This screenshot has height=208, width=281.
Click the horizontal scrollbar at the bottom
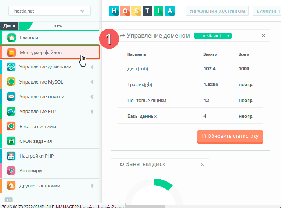(x=145, y=207)
